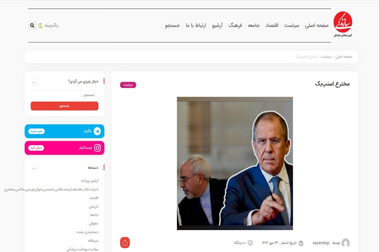Click the Sazandegi red logo
The height and width of the screenshot is (252, 379).
coord(343,24)
